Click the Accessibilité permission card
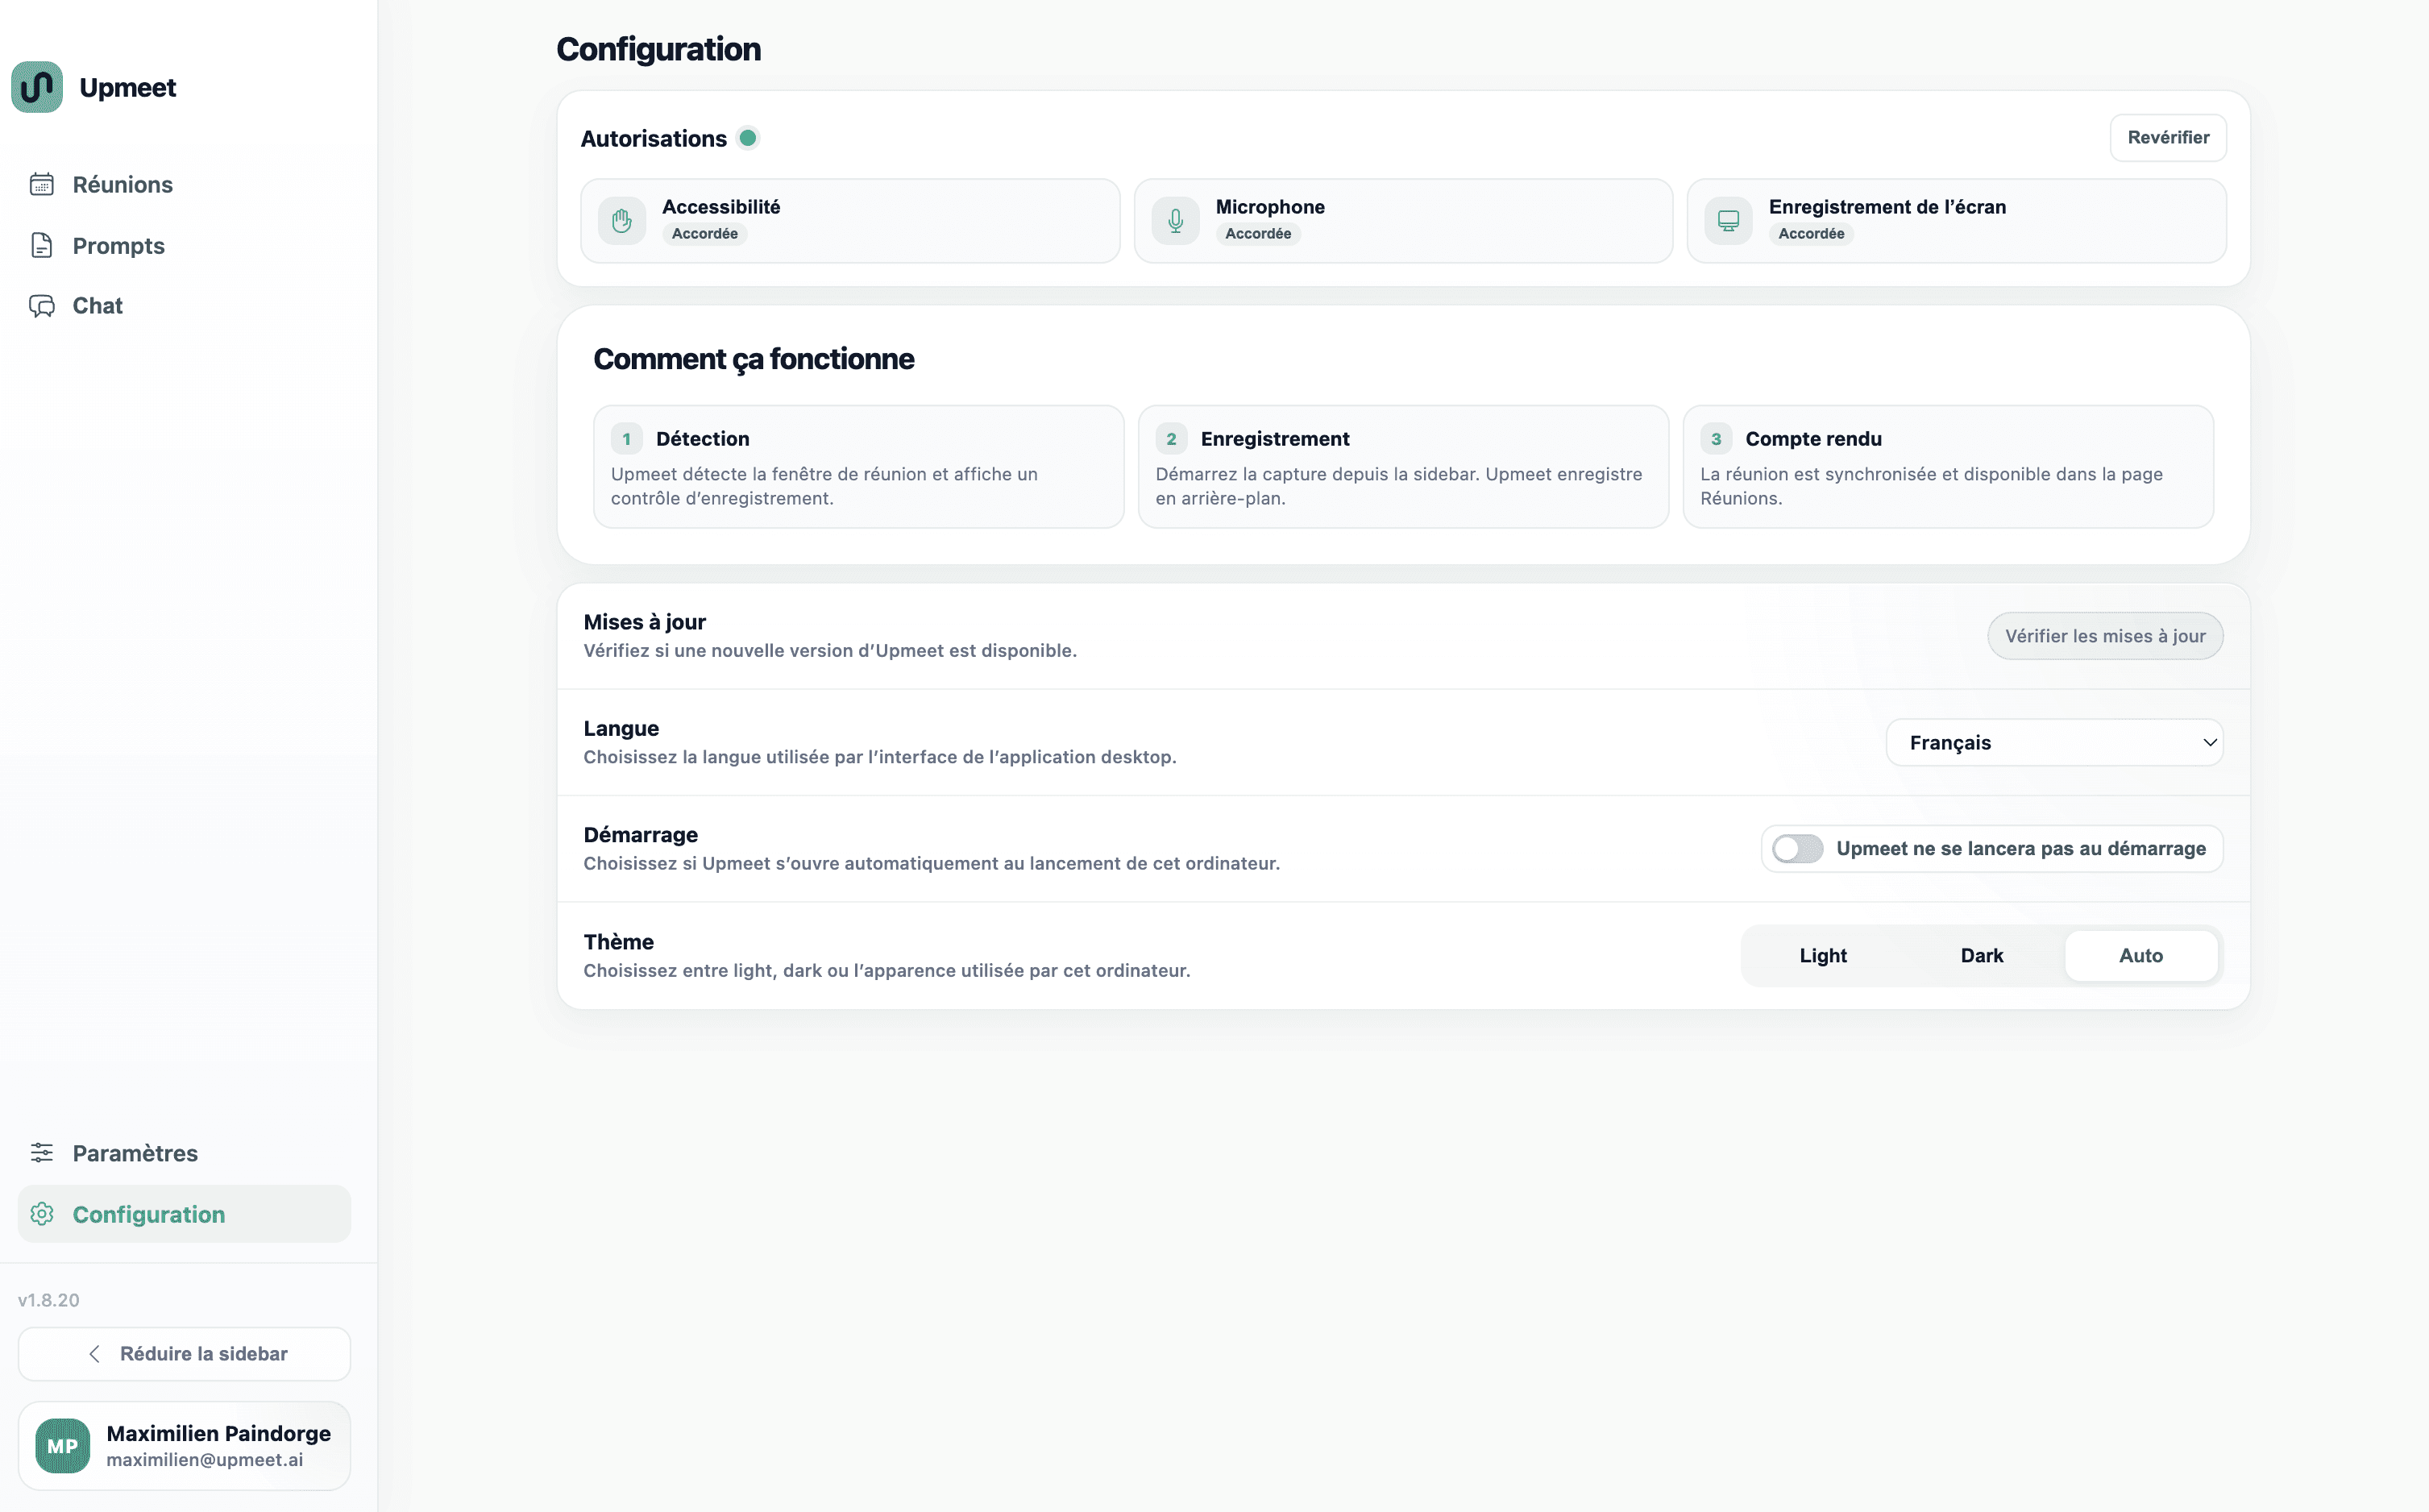 coord(850,221)
